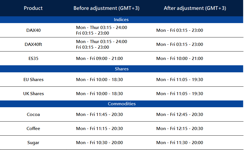Click the Shares section heading
The width and height of the screenshot is (244, 150).
coord(122,69)
